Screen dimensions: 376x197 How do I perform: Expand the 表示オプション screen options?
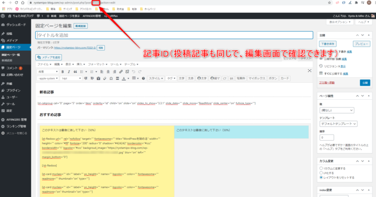pos(340,22)
